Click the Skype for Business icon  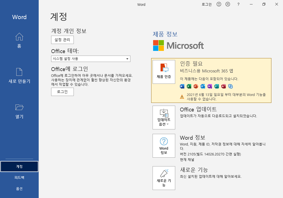click(x=230, y=86)
